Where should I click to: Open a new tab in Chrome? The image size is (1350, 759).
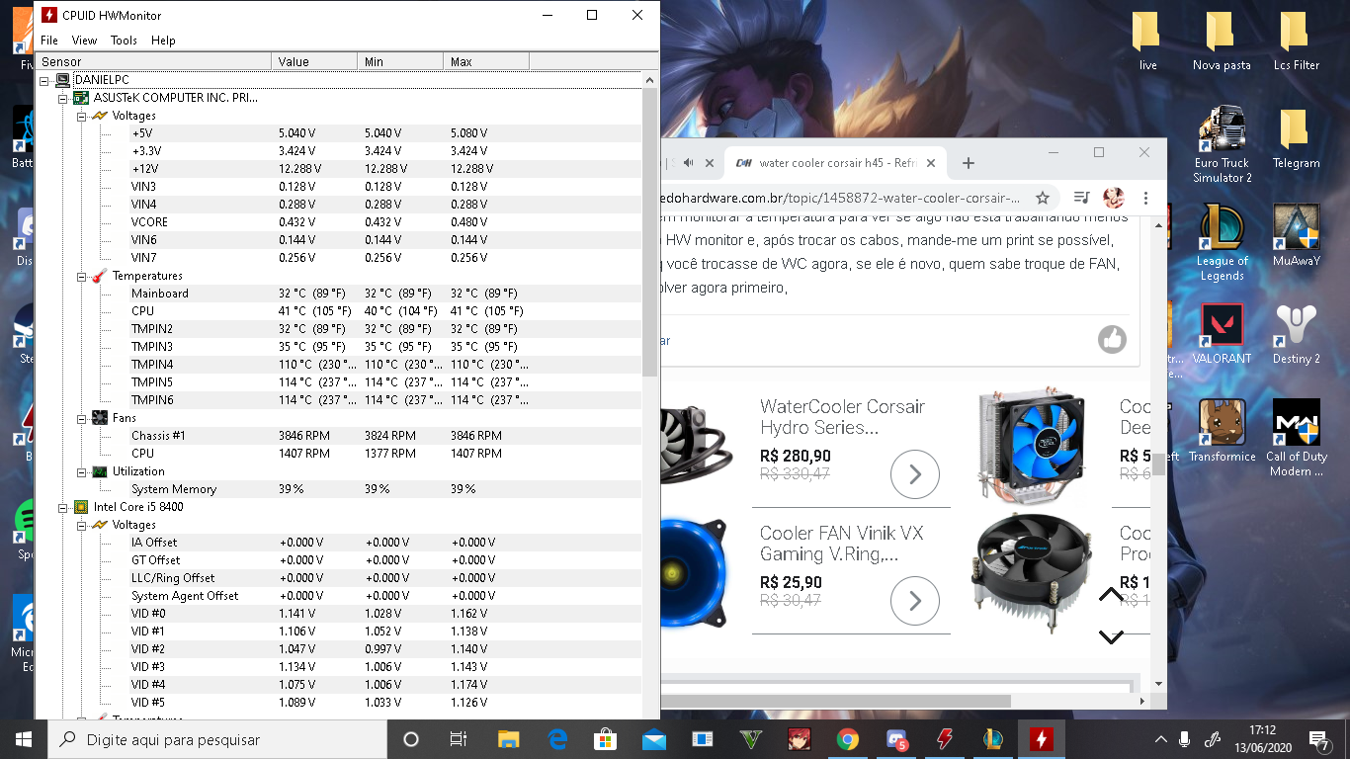point(969,163)
